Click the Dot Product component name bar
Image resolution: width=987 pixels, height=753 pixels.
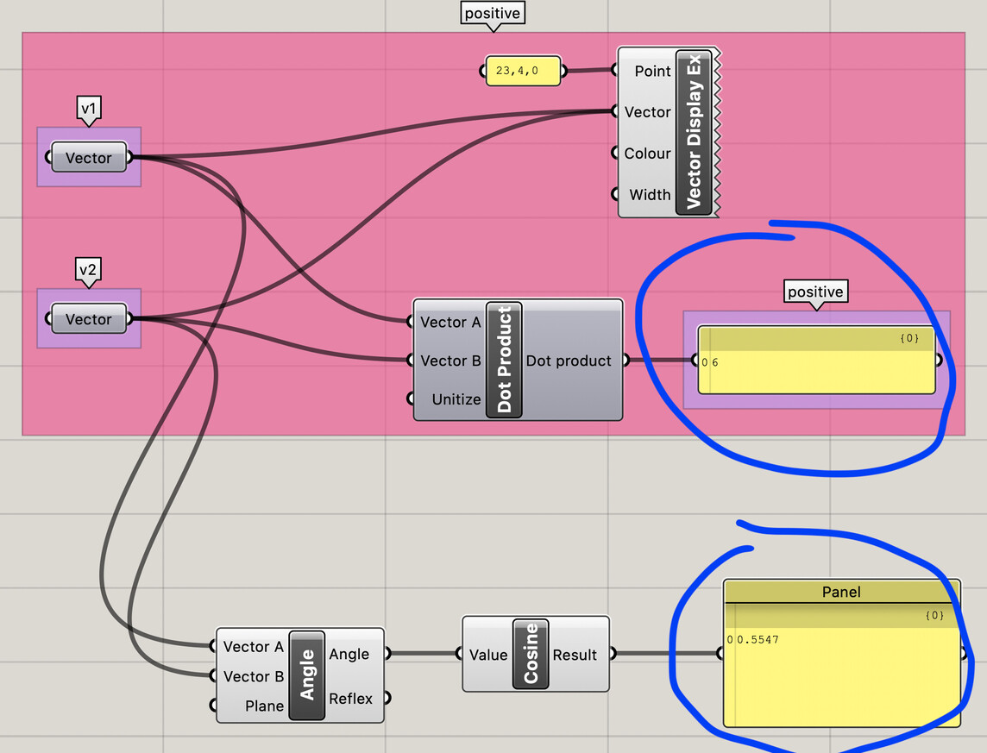(x=504, y=360)
